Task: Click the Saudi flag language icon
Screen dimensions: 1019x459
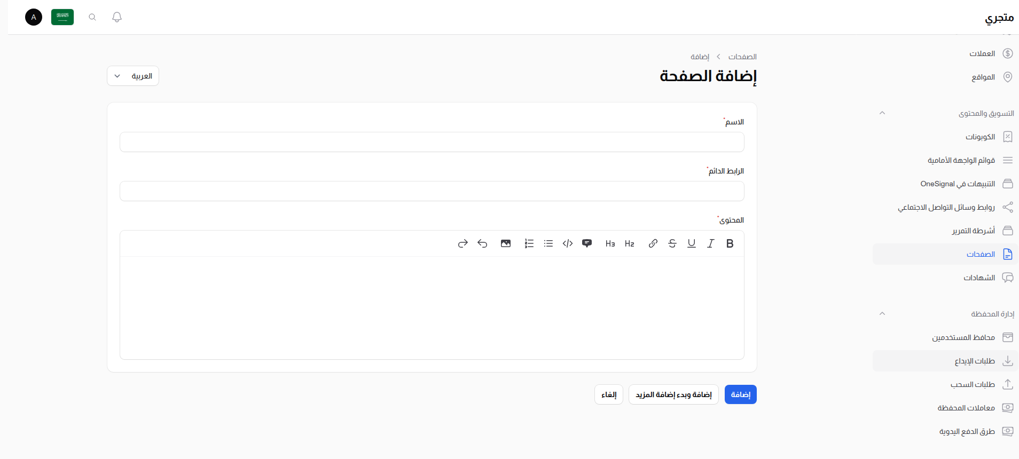Action: click(62, 17)
